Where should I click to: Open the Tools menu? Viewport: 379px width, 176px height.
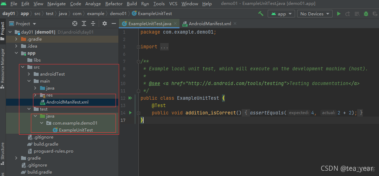pyautogui.click(x=159, y=4)
